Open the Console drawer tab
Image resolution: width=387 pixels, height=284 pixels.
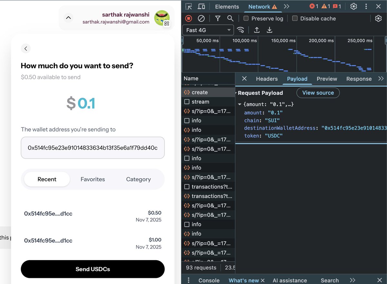coord(209,280)
